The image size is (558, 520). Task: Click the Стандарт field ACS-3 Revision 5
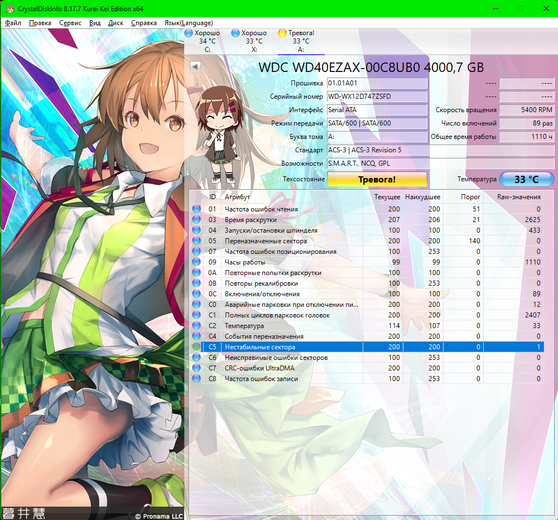point(440,150)
